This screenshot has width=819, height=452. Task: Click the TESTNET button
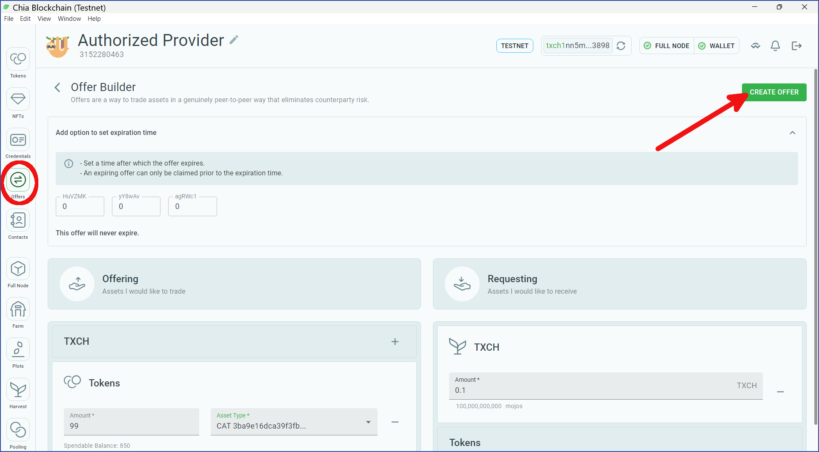coord(515,46)
